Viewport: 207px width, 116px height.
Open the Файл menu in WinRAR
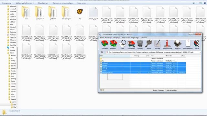(x=102, y=38)
